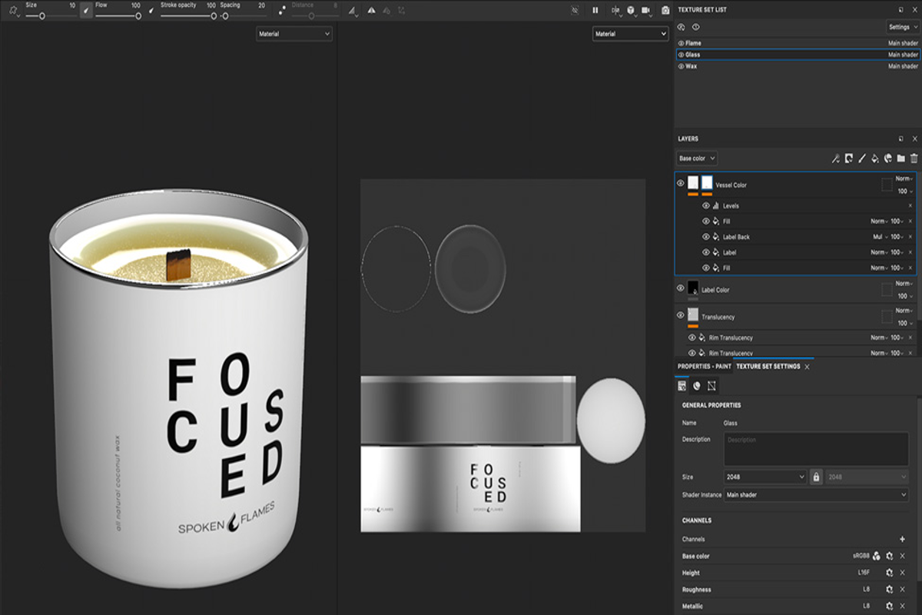Add a paint layer with the brush icon

pyautogui.click(x=861, y=158)
